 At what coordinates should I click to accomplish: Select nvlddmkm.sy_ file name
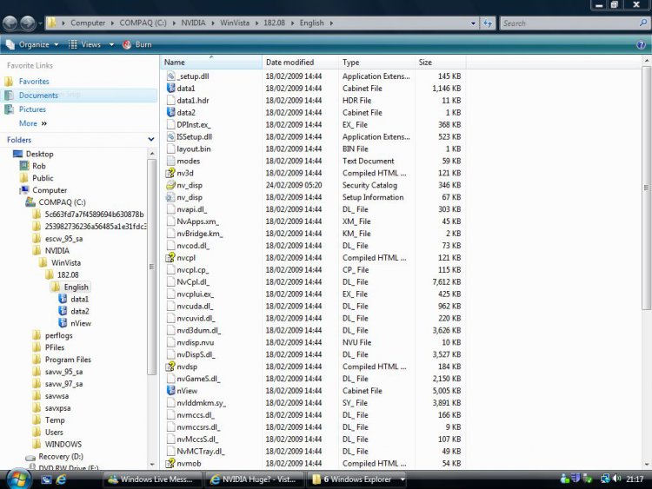(x=202, y=403)
